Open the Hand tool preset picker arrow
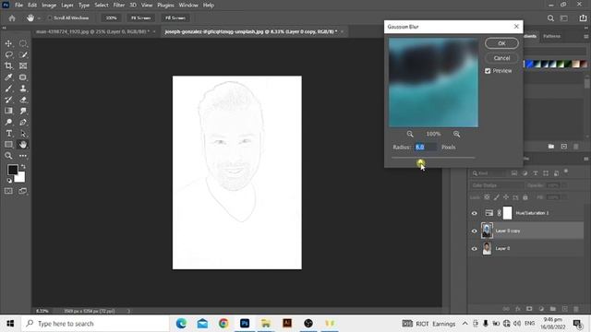 coord(39,18)
